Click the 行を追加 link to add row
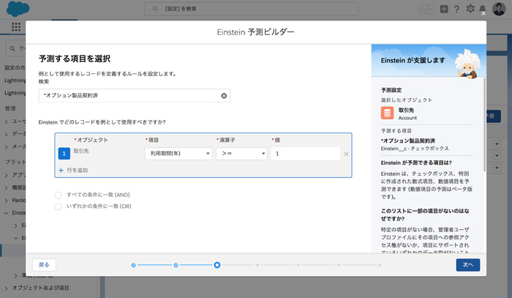512x298 pixels. click(x=75, y=170)
